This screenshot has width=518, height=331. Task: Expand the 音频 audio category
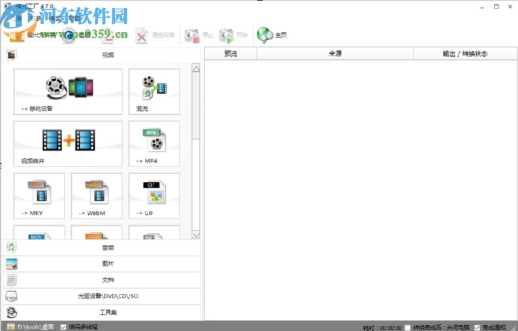(x=102, y=247)
